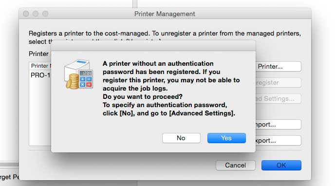
Task: Click the Printer column header in the list
Action: [x=40, y=66]
